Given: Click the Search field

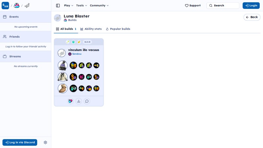Looking at the screenshot, I should [223, 6].
